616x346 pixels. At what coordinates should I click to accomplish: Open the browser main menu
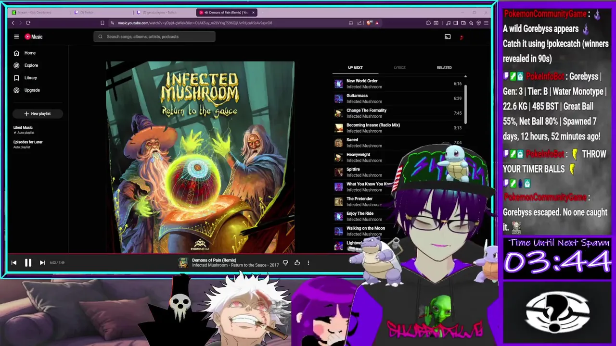tap(486, 23)
